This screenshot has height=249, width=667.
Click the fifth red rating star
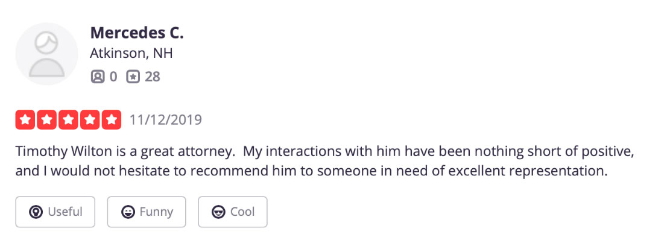pos(111,120)
